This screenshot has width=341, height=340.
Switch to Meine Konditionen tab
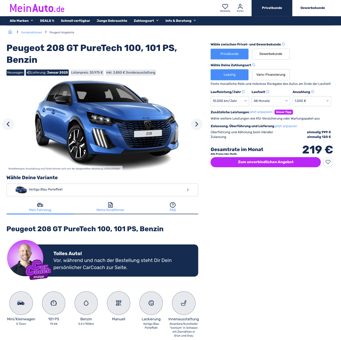pos(110,207)
